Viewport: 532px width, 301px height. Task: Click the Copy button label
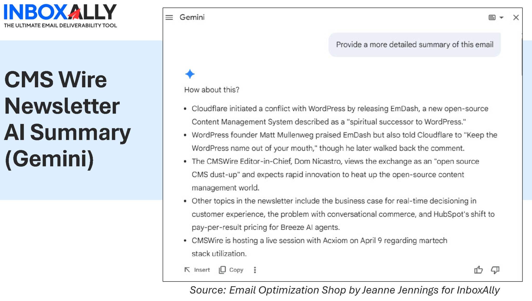coord(236,270)
